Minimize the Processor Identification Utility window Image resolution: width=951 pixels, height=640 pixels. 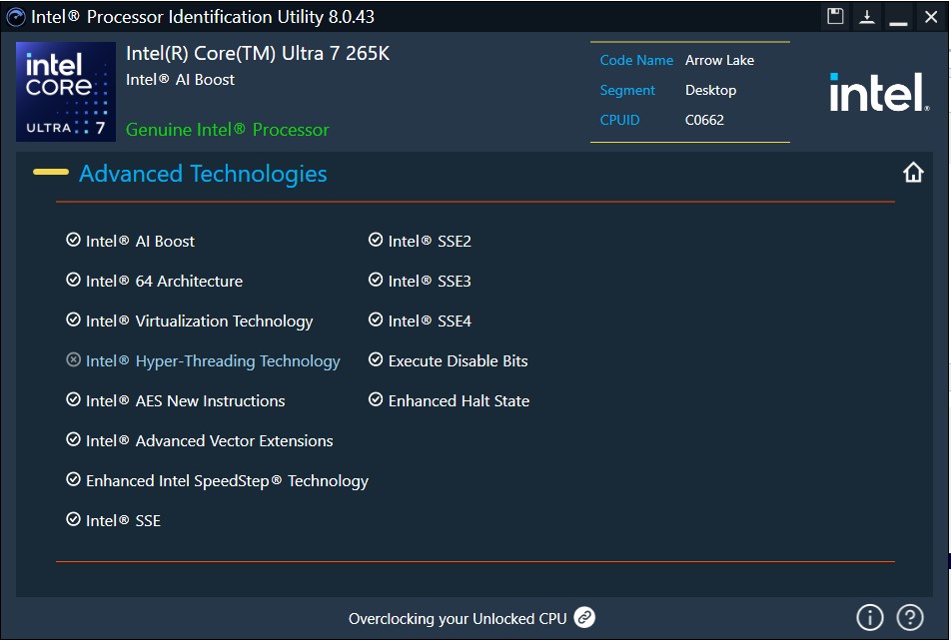(898, 16)
